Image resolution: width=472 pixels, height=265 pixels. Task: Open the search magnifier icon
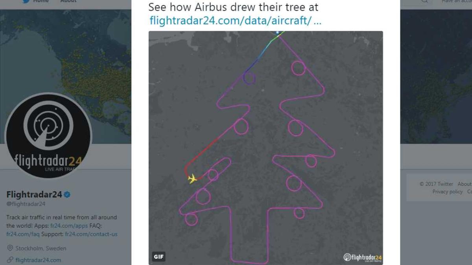[x=425, y=2]
